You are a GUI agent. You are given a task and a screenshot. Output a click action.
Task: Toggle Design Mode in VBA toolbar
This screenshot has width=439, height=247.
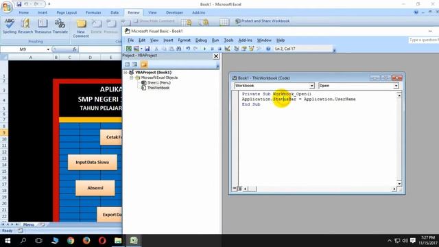point(227,49)
